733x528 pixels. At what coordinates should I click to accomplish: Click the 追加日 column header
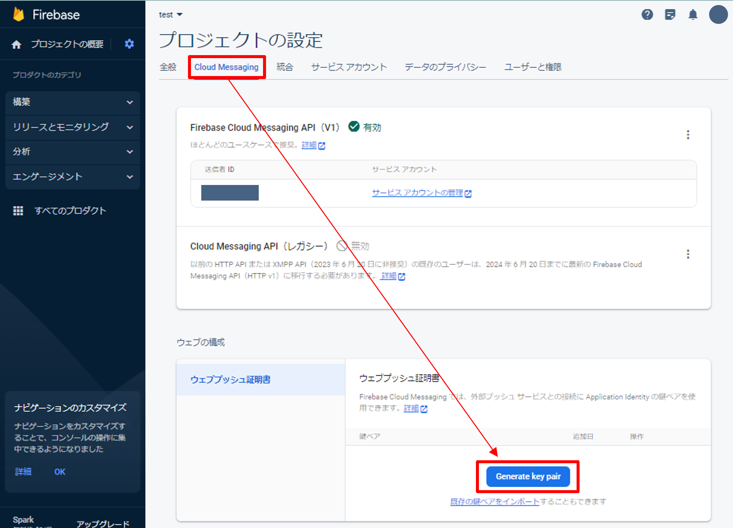pos(583,436)
